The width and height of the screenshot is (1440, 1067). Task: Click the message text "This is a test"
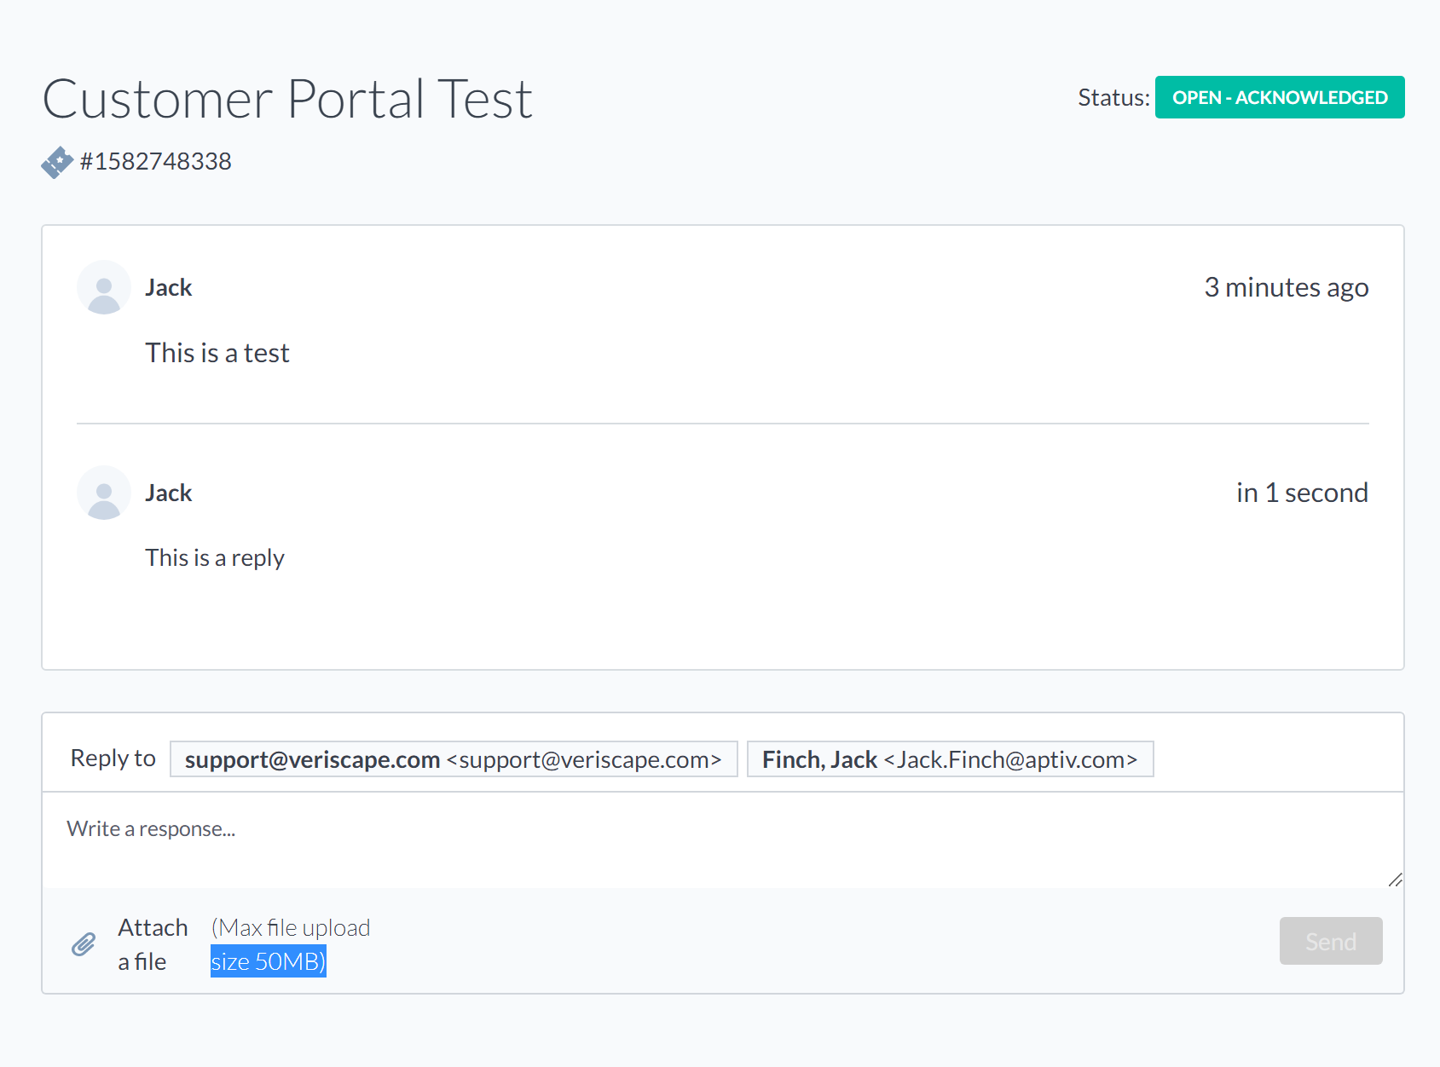[x=217, y=354]
